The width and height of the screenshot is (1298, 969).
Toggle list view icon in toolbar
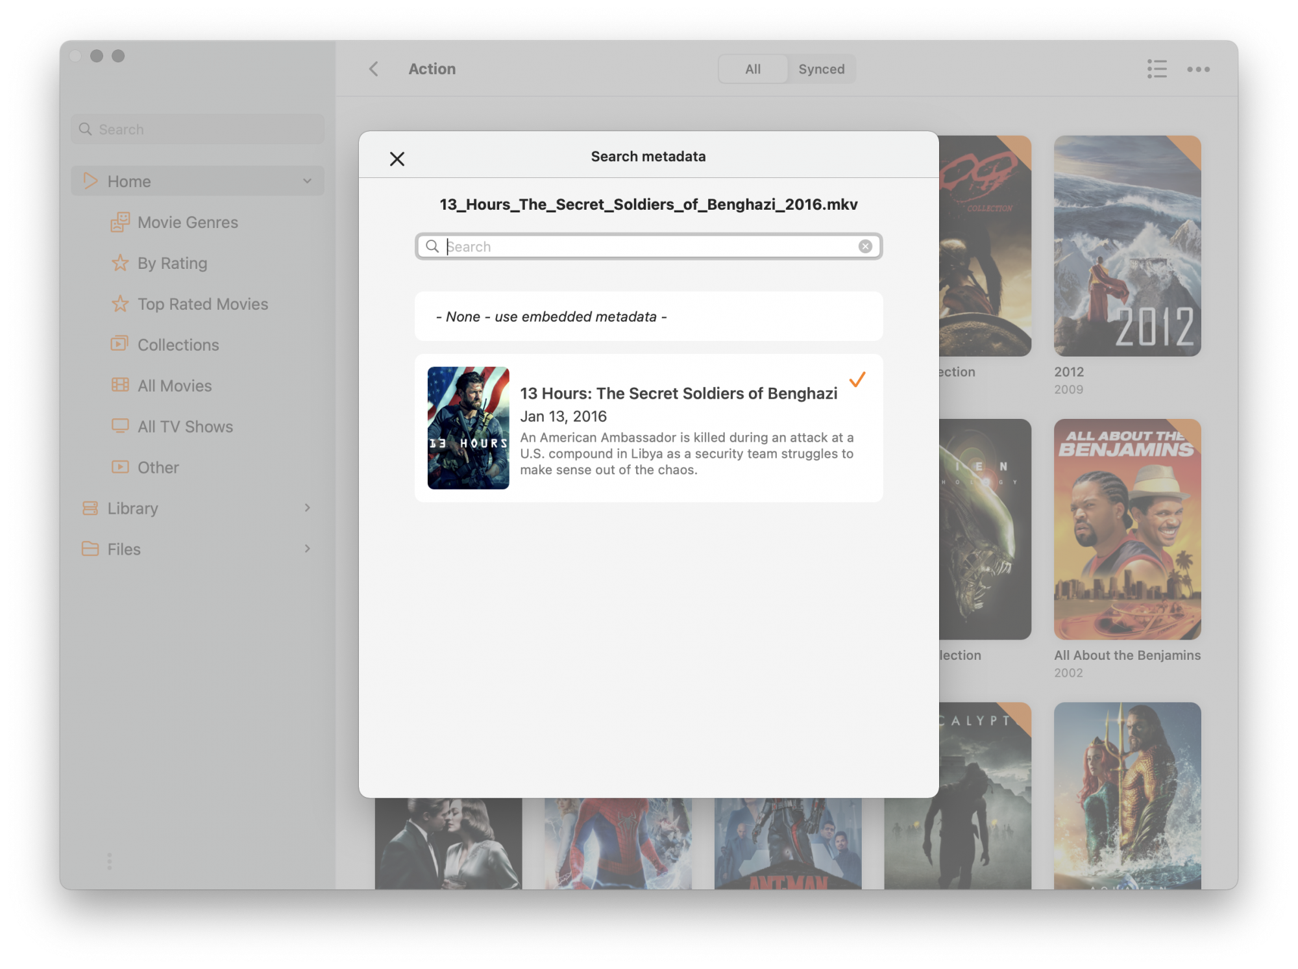click(1157, 69)
